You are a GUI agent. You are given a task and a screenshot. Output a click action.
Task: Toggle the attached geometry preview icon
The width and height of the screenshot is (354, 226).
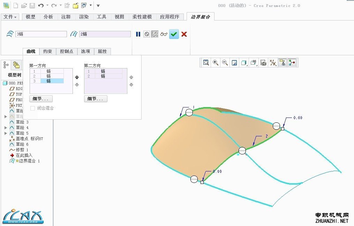(155, 34)
